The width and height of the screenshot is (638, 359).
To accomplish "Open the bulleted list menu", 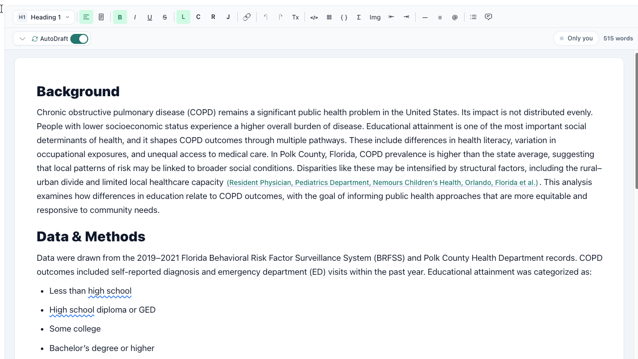I will coord(473,17).
